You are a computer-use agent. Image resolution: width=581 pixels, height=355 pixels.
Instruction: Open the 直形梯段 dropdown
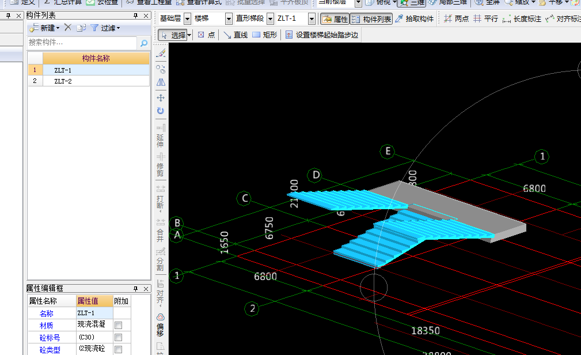pyautogui.click(x=270, y=18)
